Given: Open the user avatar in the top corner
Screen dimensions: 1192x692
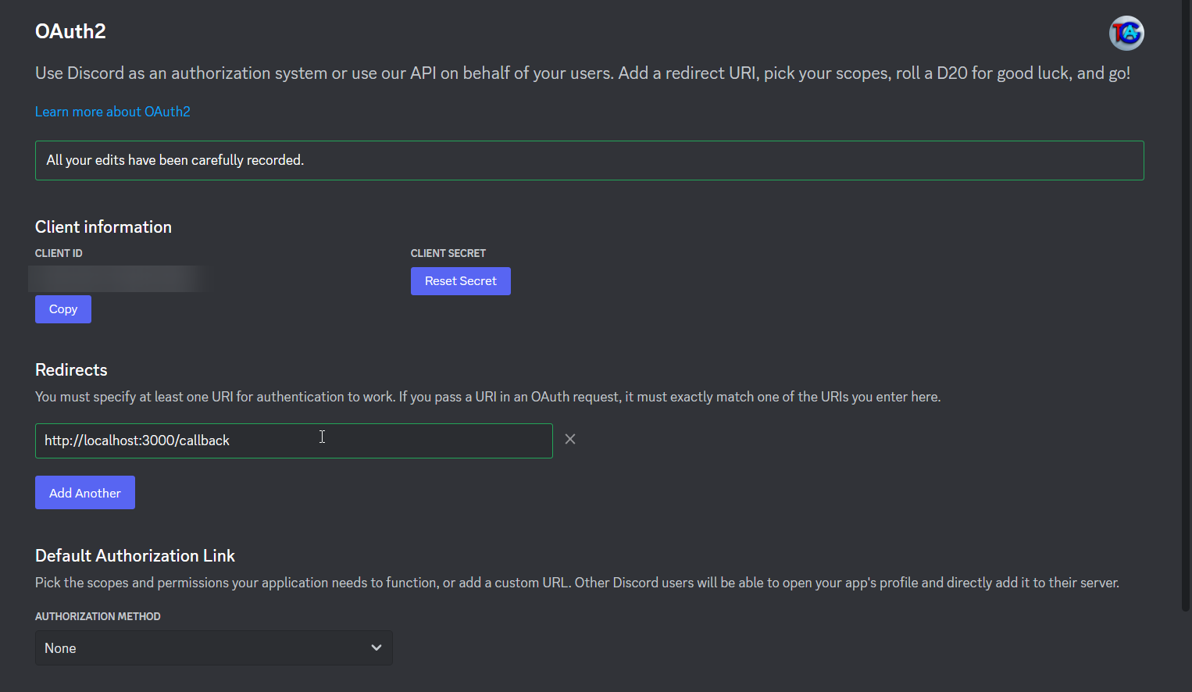Looking at the screenshot, I should [x=1126, y=33].
